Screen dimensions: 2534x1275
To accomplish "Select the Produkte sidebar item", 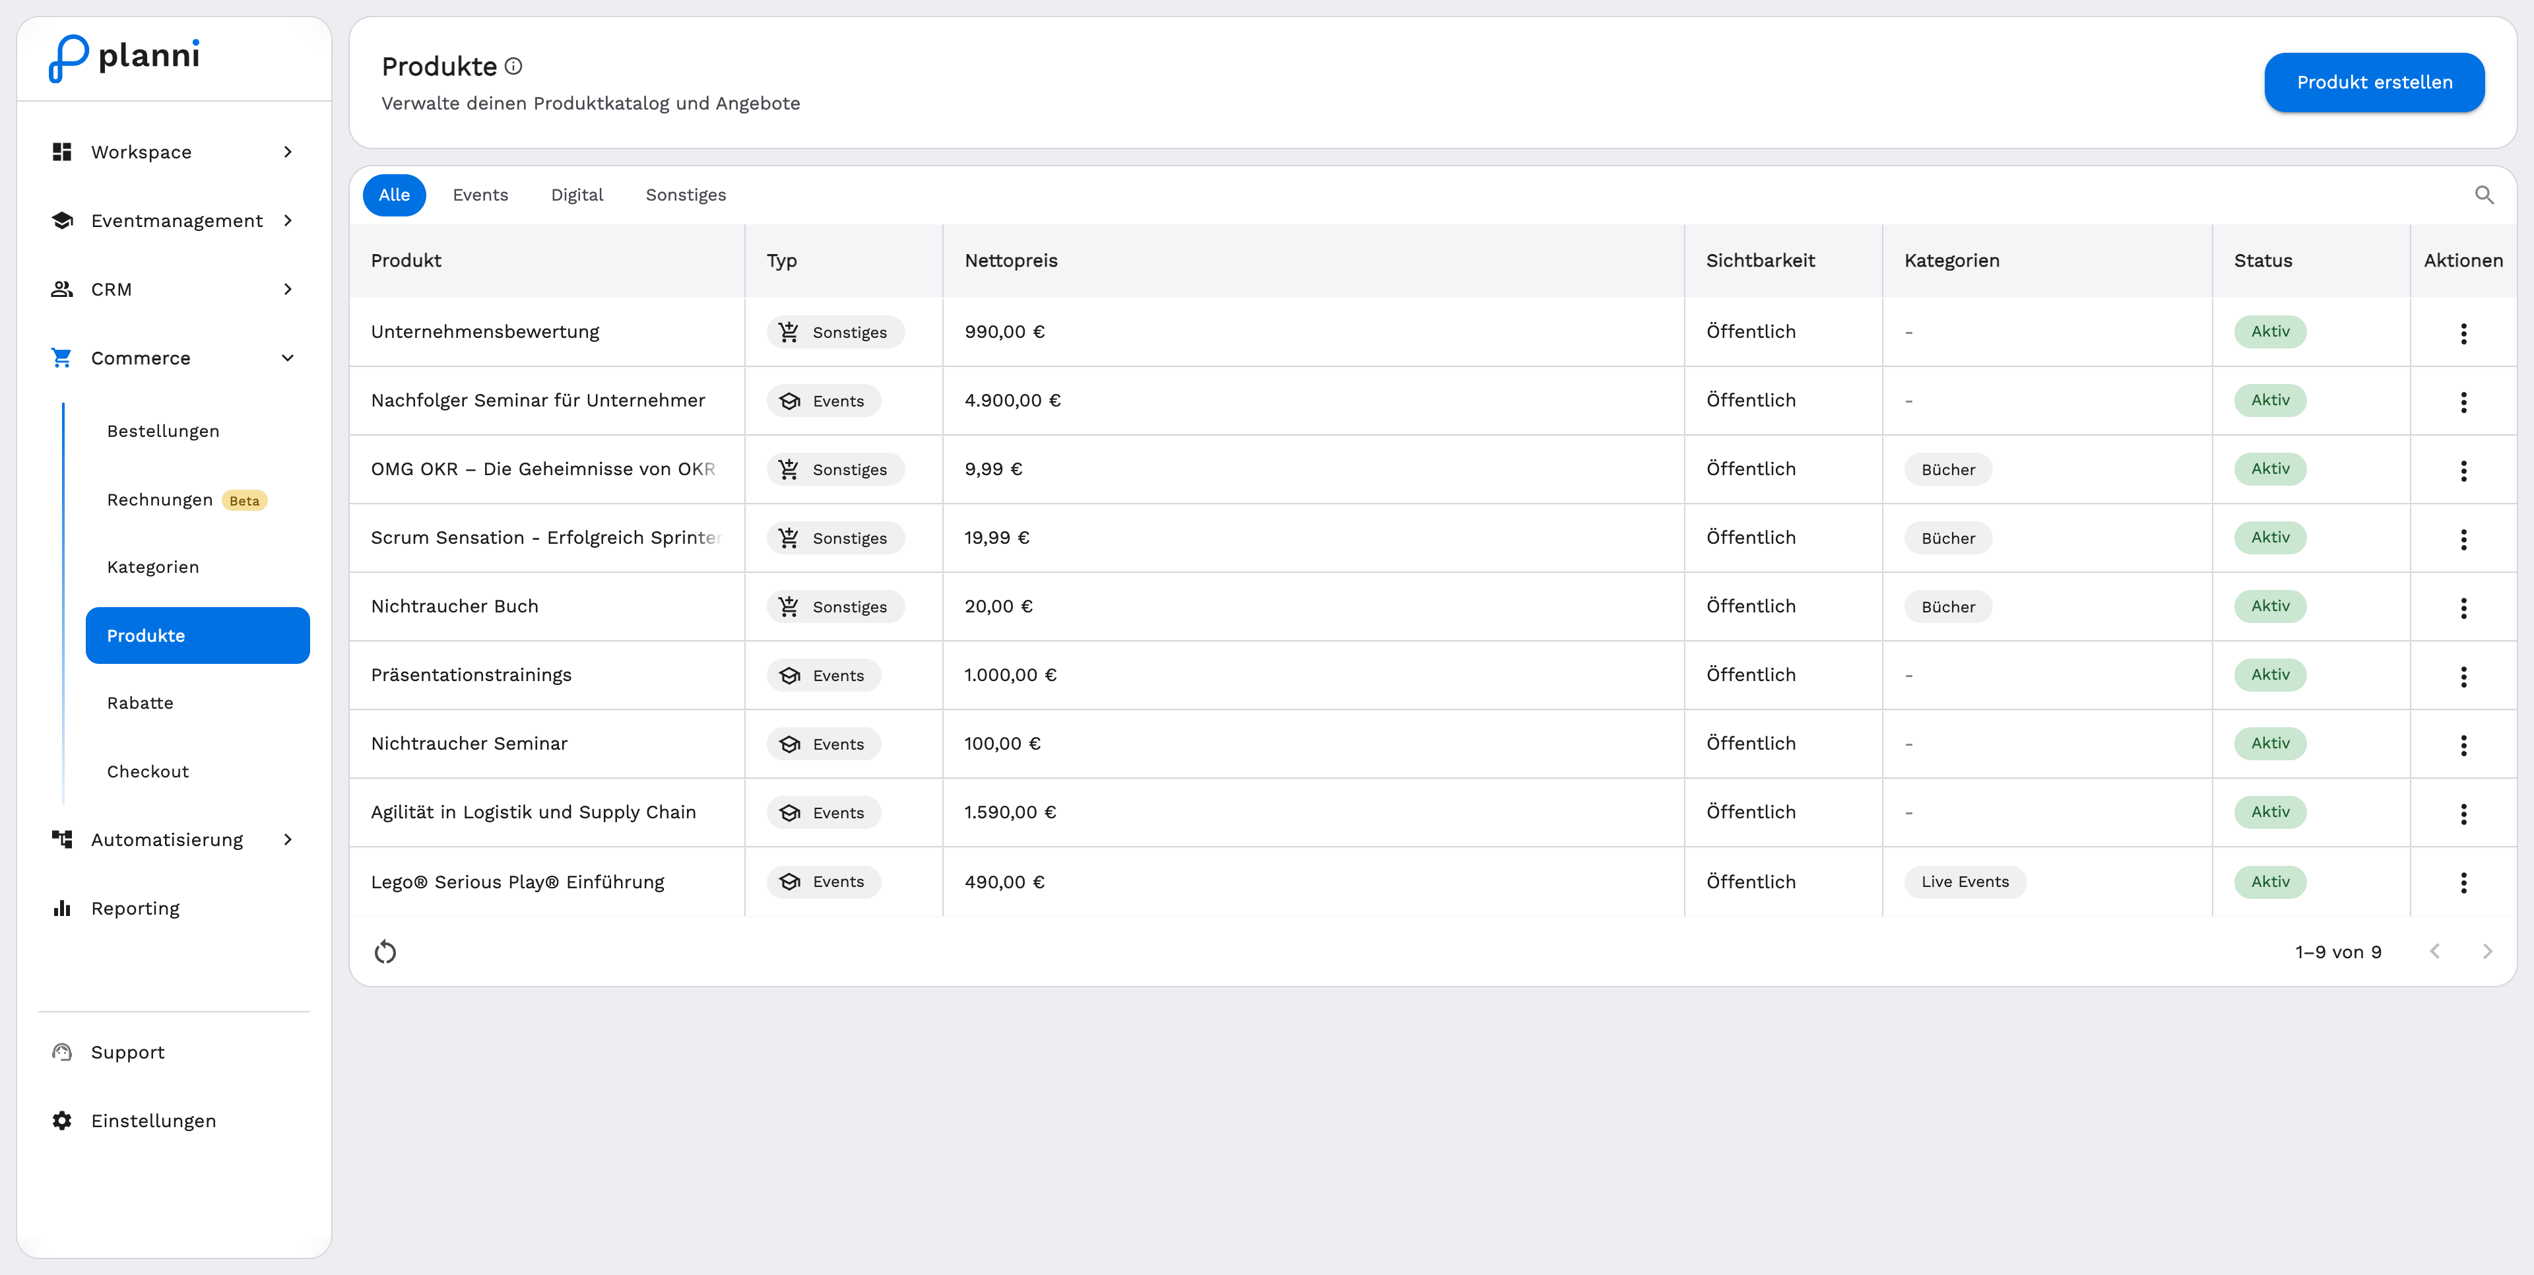I will (x=198, y=636).
